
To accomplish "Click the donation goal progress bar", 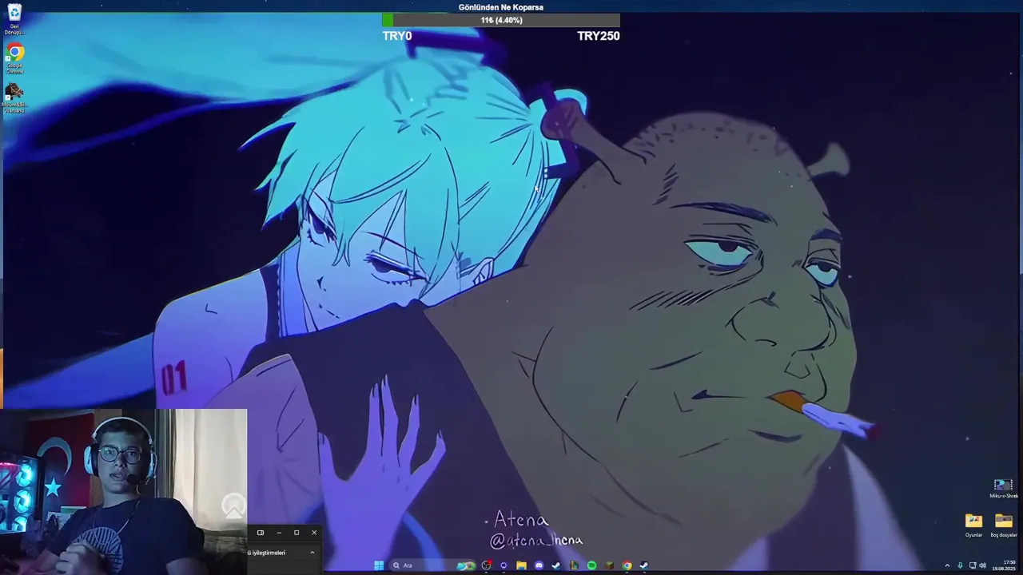I will 501,20.
